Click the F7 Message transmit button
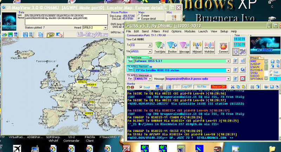281x152 pixels. tap(184, 46)
